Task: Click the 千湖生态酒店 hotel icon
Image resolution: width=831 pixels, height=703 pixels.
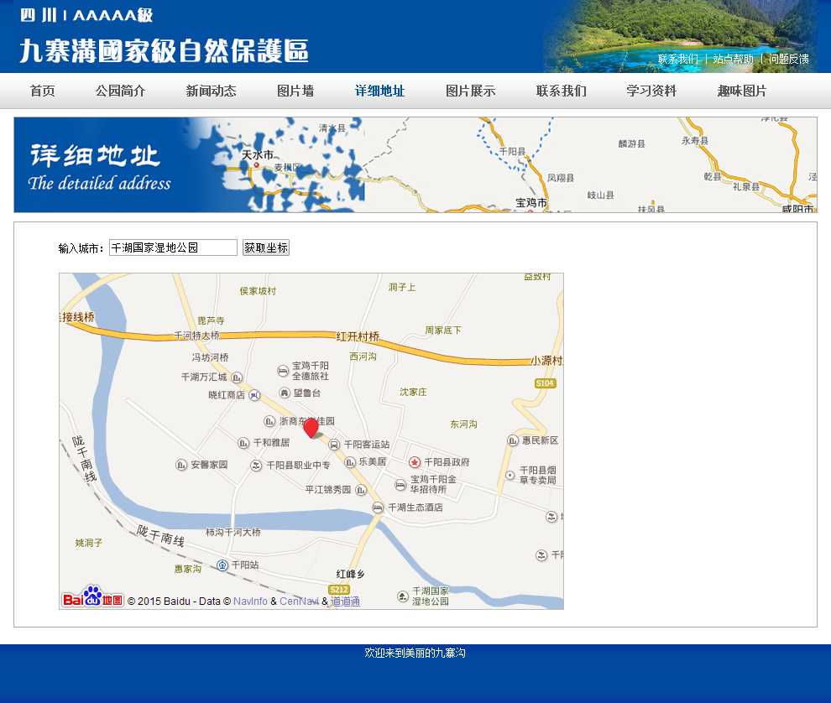Action: [378, 508]
